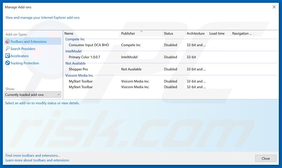Collapse the Not Available group header
Viewport: 282px width, 168px height.
tap(75, 63)
